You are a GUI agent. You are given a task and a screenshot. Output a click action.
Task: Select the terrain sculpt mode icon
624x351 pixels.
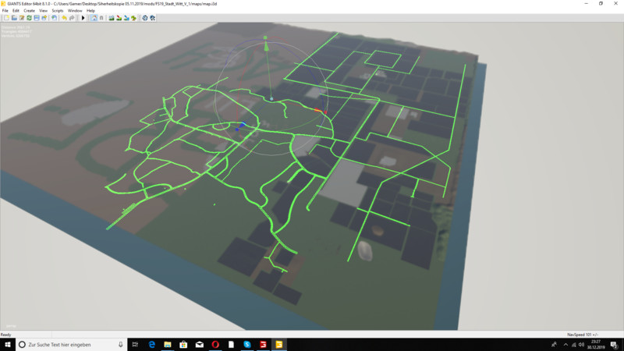(112, 17)
